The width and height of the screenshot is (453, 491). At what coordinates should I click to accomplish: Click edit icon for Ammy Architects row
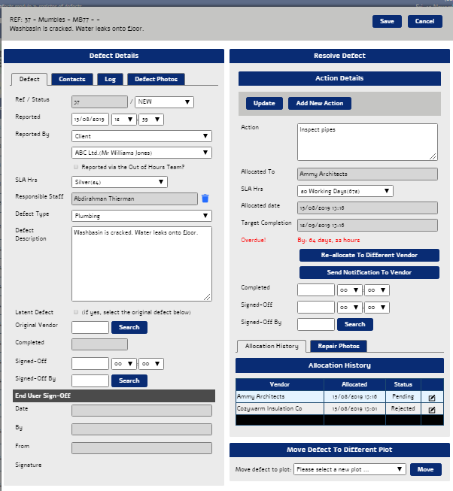(x=431, y=396)
